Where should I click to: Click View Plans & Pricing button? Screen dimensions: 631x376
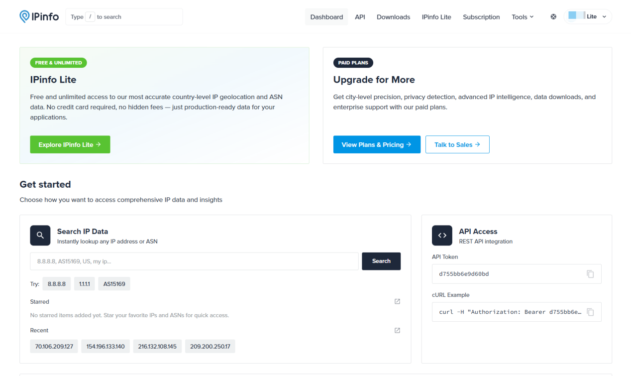377,144
